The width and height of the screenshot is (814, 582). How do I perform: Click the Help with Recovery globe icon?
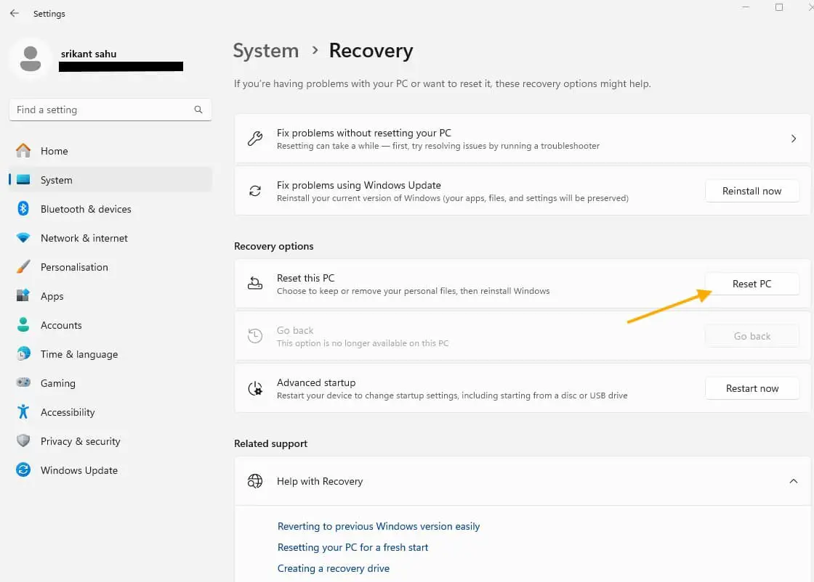click(255, 481)
